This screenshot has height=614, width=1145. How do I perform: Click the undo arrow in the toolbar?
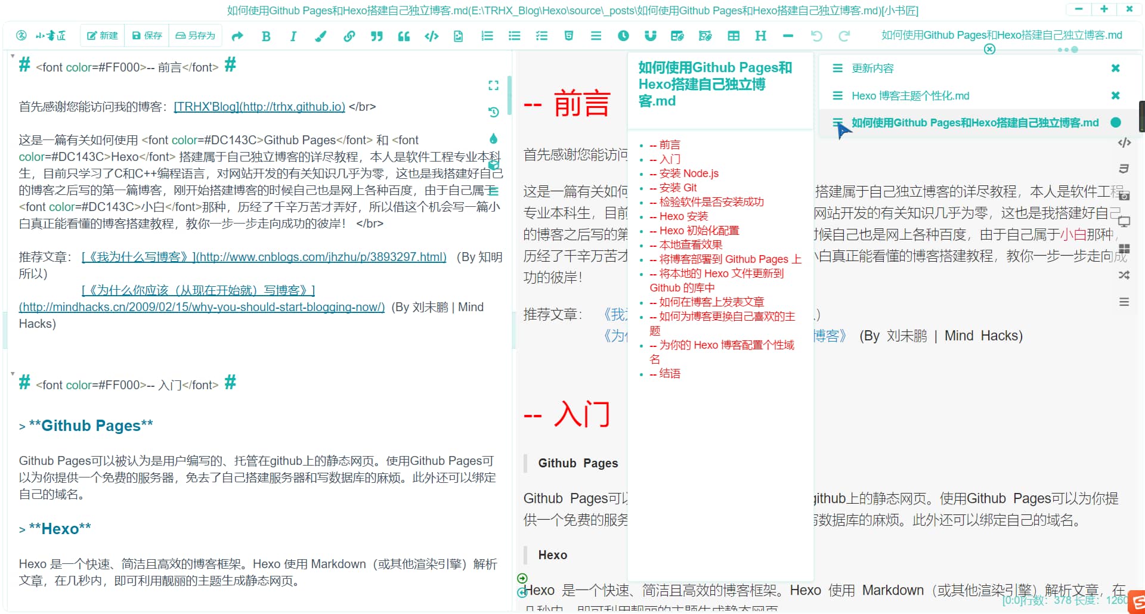pos(816,36)
